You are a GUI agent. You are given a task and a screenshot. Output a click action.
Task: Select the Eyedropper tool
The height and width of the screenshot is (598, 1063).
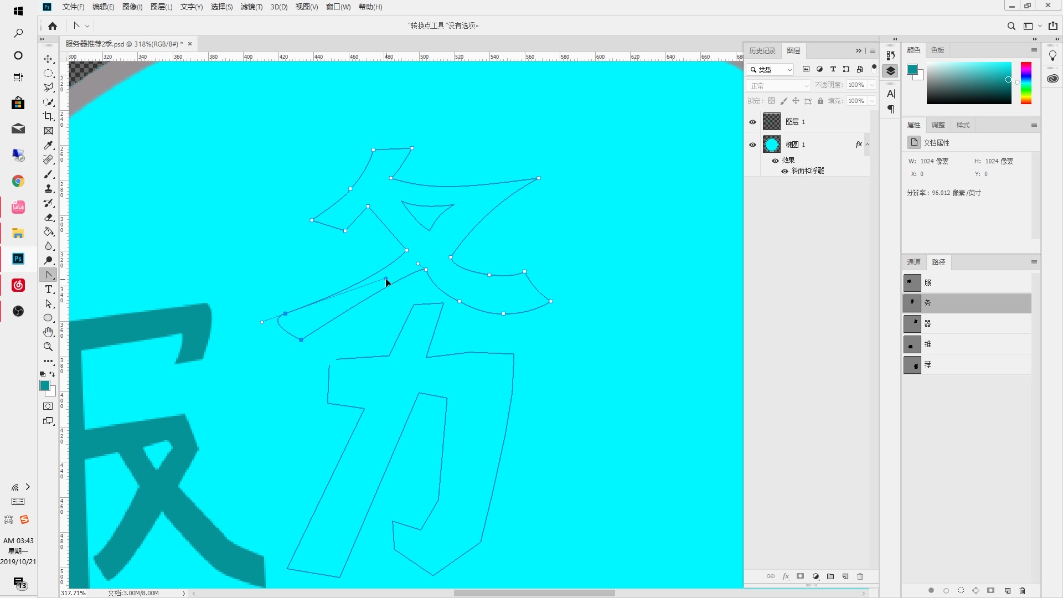(49, 145)
